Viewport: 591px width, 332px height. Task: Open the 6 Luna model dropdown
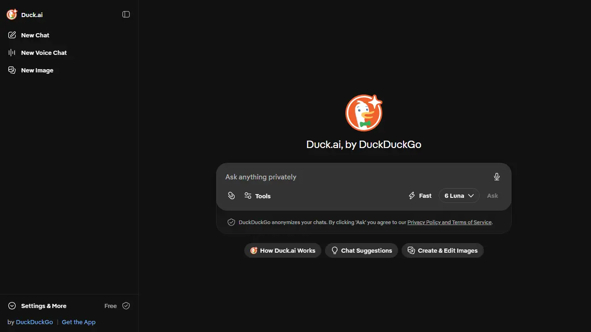[x=459, y=196]
